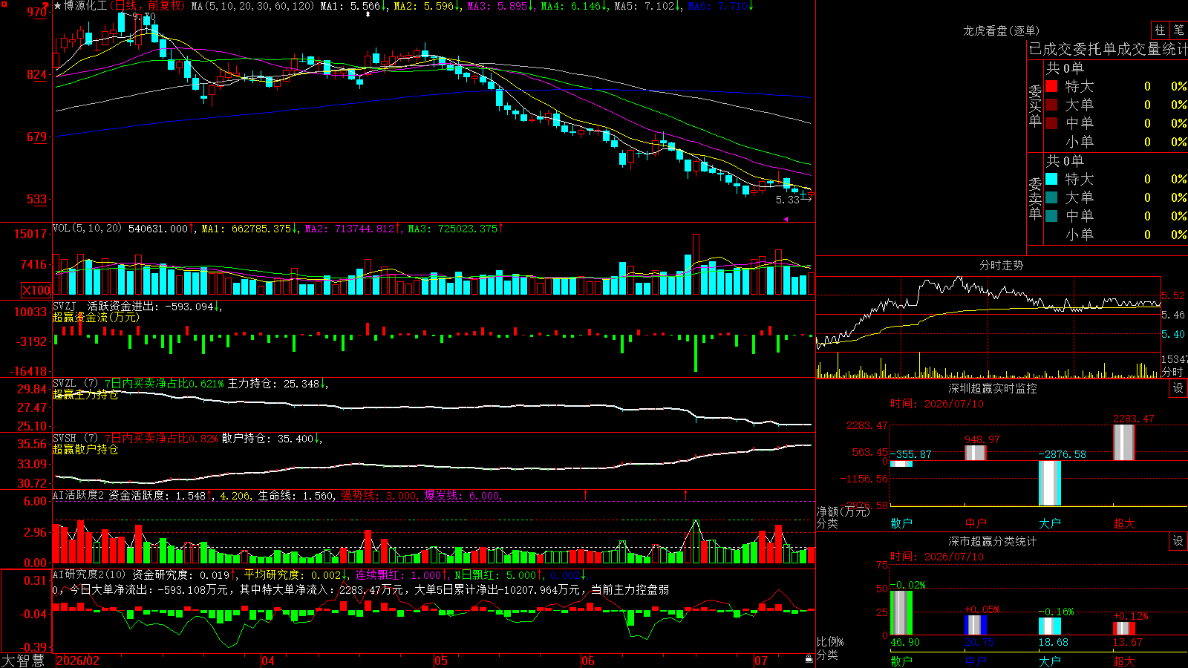Click the ×100 volume multiplier box
The height and width of the screenshot is (668, 1188).
(x=36, y=290)
